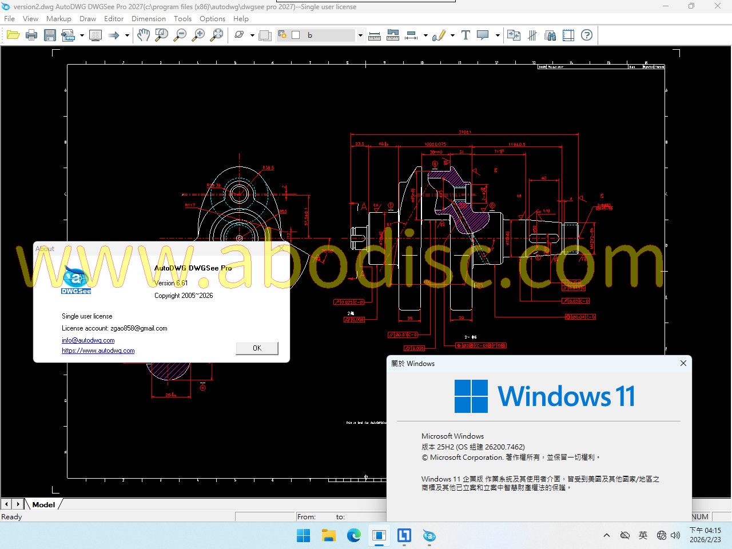
Task: Select the Model layout tab
Action: pos(43,504)
